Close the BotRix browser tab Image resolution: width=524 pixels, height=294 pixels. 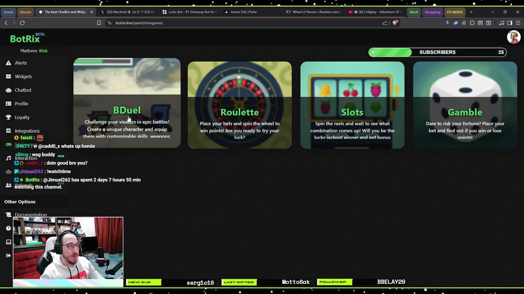click(92, 12)
